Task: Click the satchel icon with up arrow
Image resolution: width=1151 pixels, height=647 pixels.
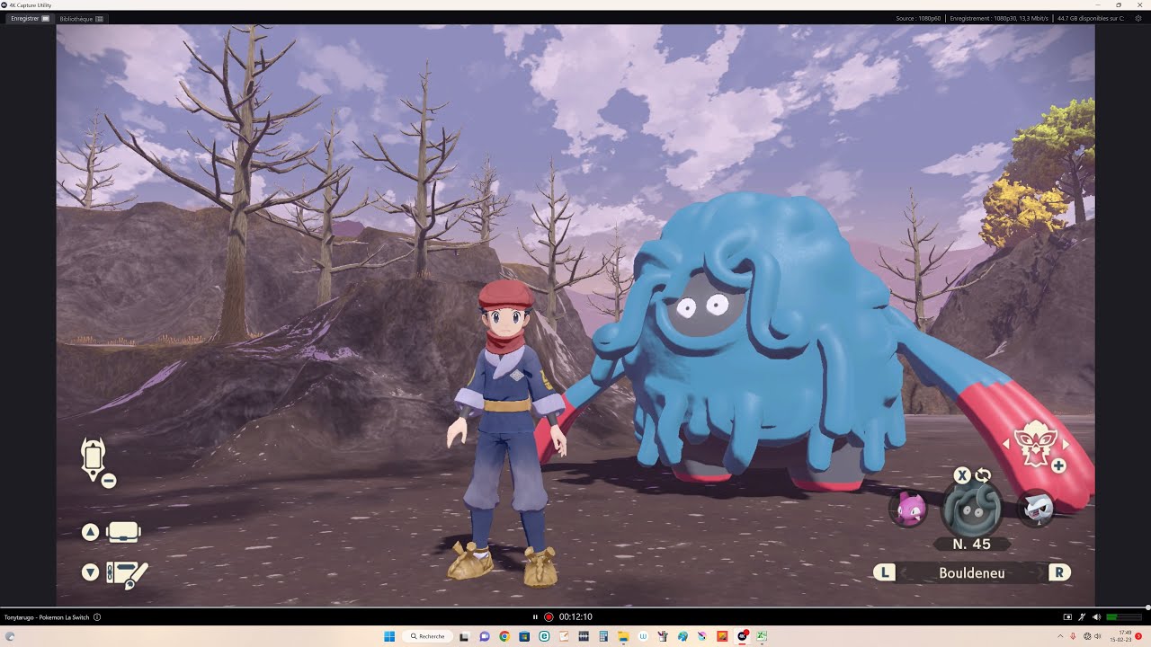Action: click(x=123, y=532)
